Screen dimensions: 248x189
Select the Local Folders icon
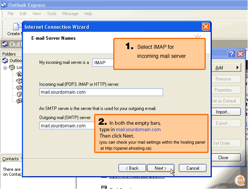pos(12,68)
